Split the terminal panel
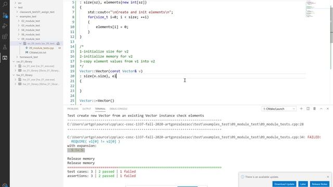The image size is (333, 187). pyautogui.click(x=308, y=109)
